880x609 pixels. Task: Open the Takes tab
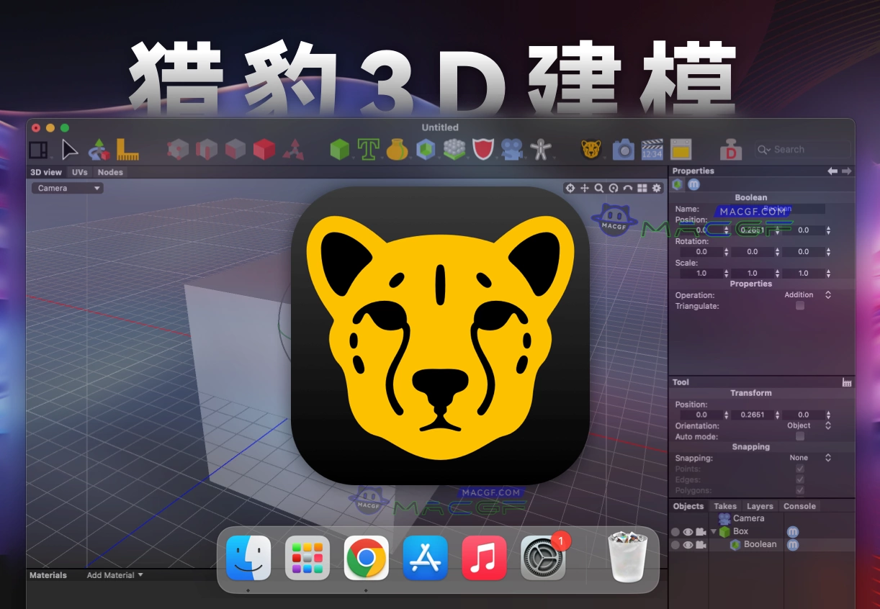point(725,506)
